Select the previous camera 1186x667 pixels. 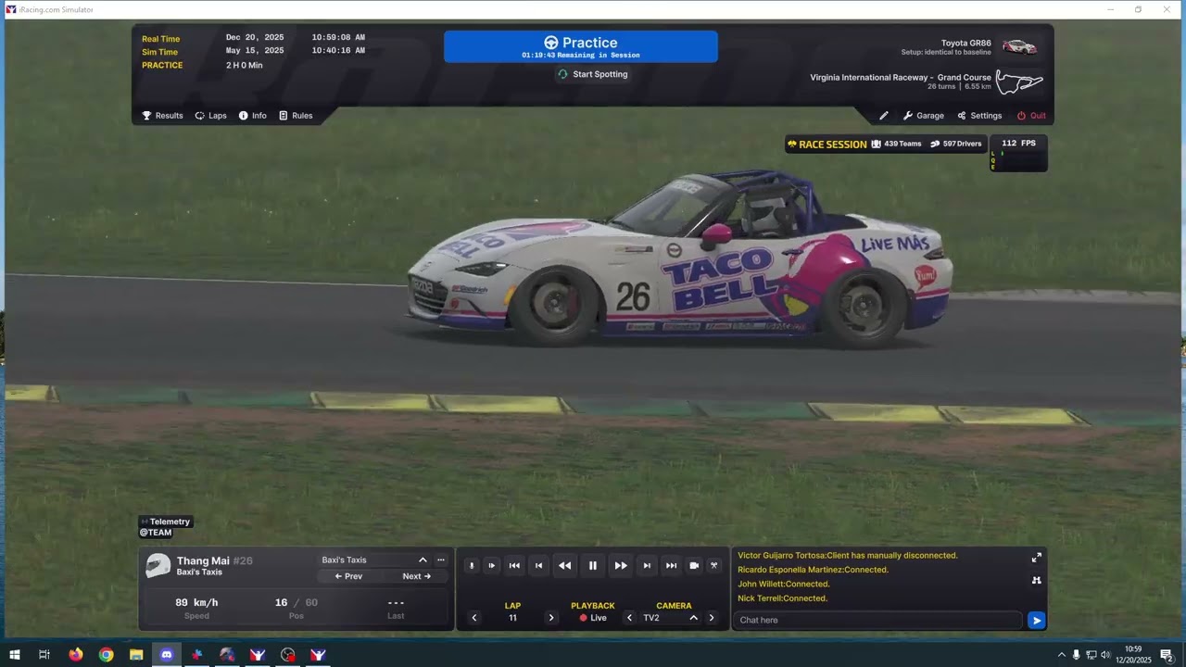630,618
